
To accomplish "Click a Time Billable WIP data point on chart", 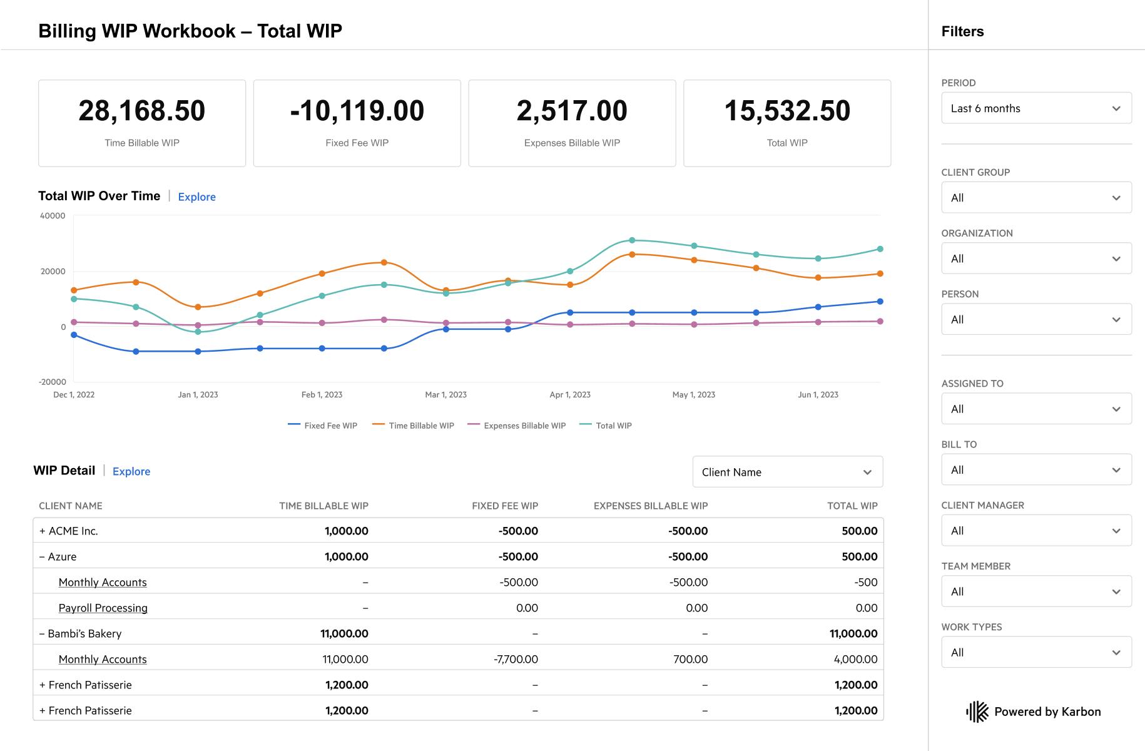I will (384, 262).
